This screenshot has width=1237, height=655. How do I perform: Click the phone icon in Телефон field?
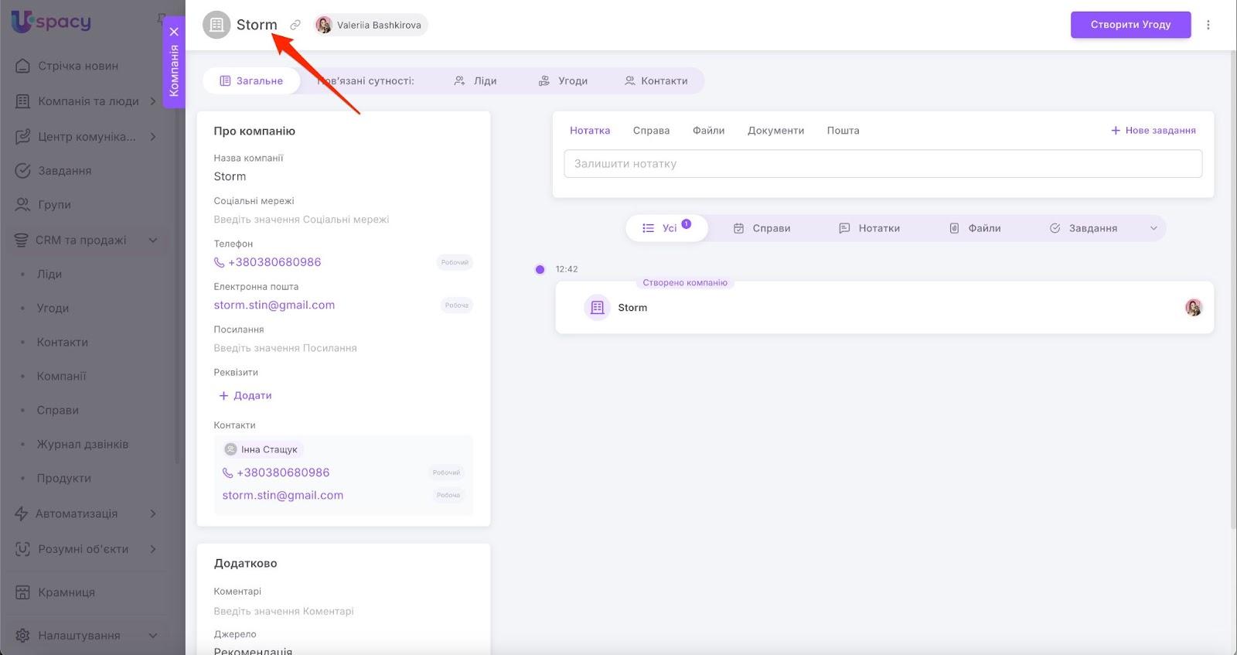tap(219, 262)
